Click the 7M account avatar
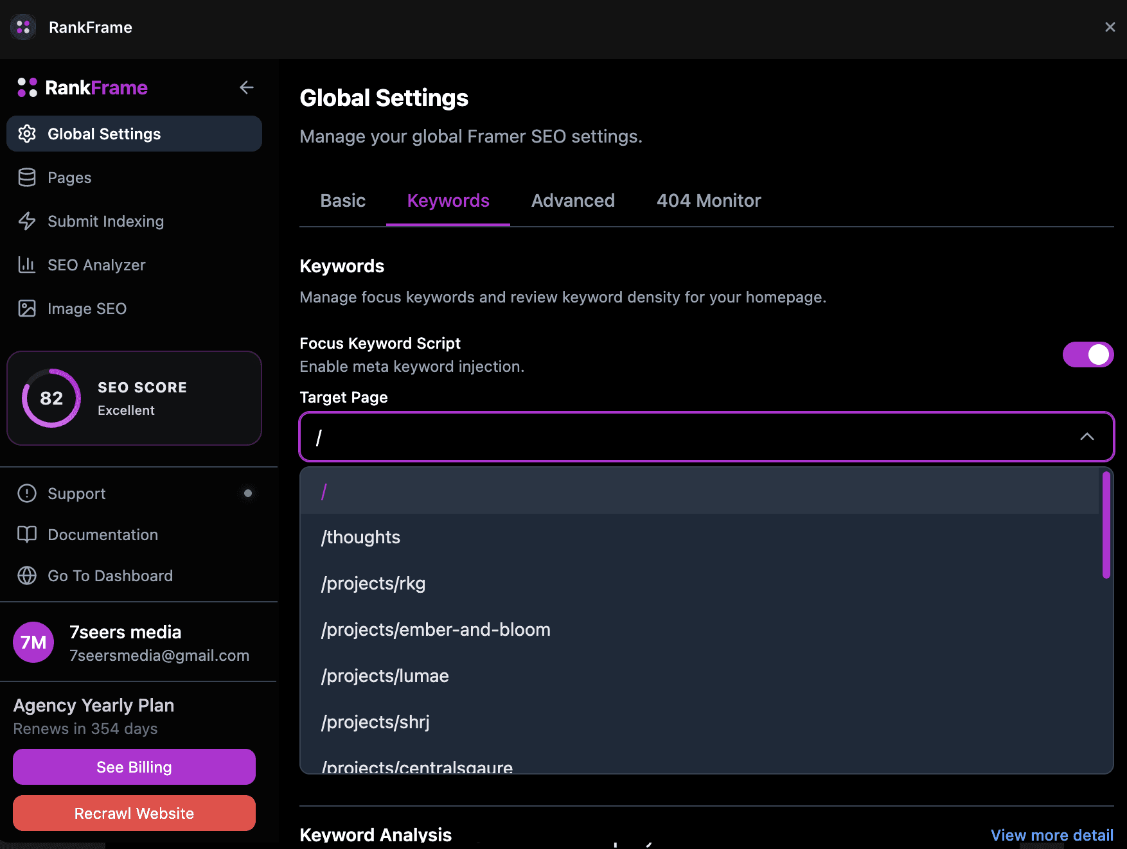 [33, 642]
